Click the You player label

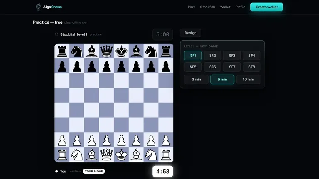click(x=63, y=171)
